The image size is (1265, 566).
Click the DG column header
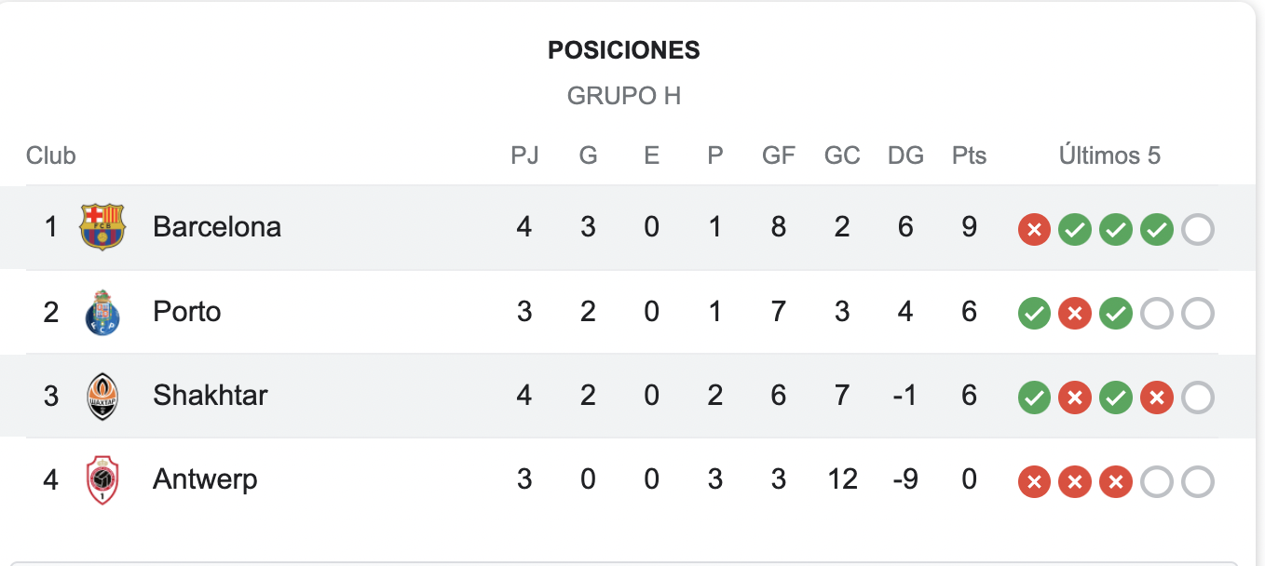[905, 155]
